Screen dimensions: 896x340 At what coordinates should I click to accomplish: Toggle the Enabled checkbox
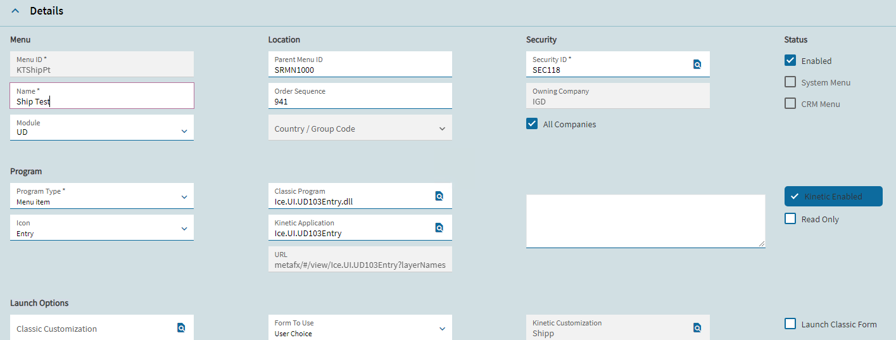point(790,61)
